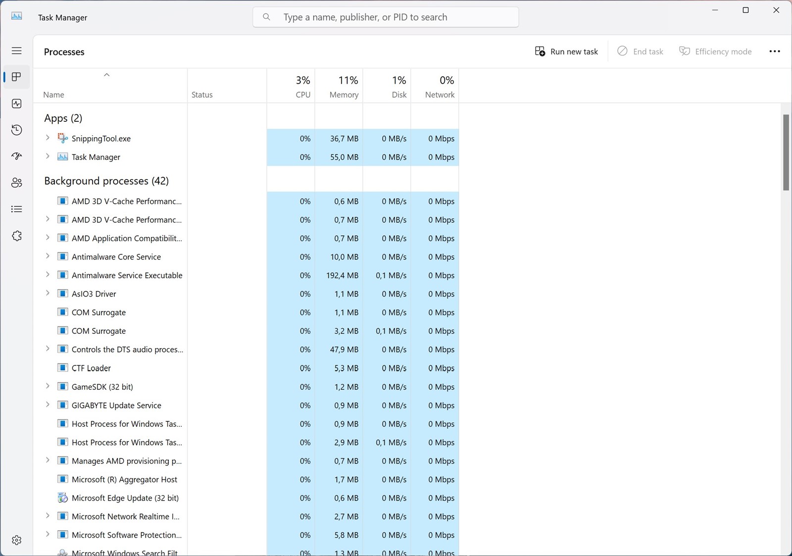The image size is (792, 556).
Task: Expand the Task Manager process entry
Action: [48, 156]
